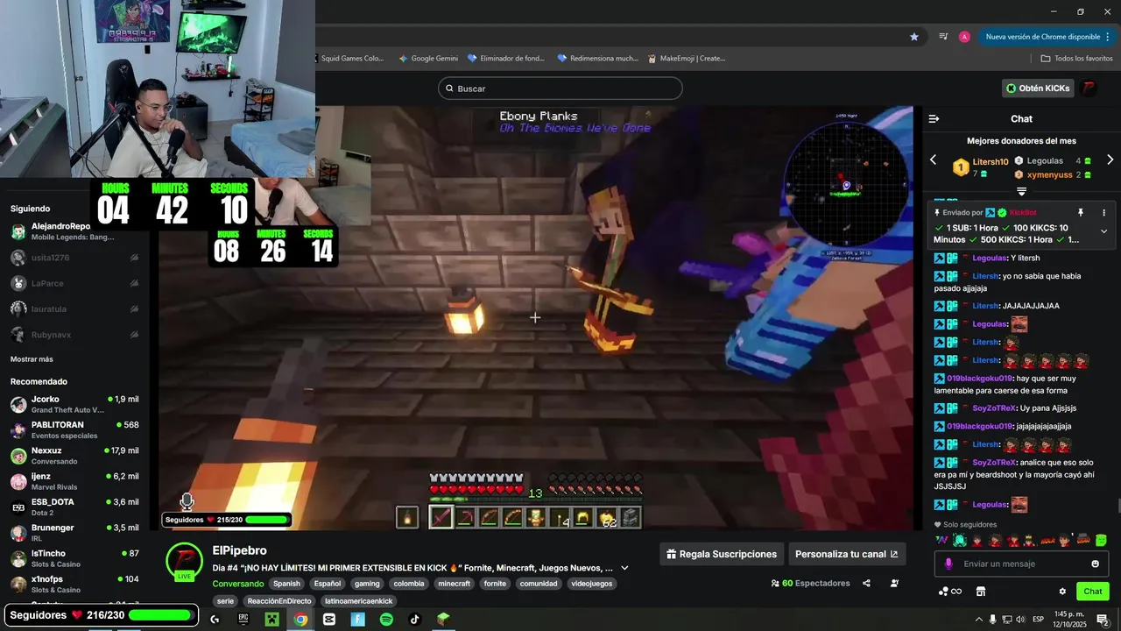The width and height of the screenshot is (1121, 631).
Task: Open lauratula offline channel
Action: point(74,308)
